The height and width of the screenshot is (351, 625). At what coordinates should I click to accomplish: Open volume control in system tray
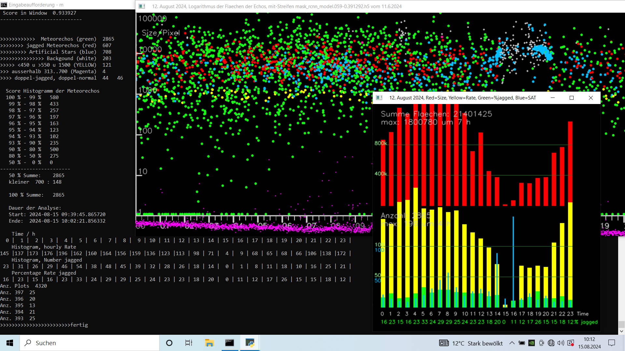click(561, 343)
